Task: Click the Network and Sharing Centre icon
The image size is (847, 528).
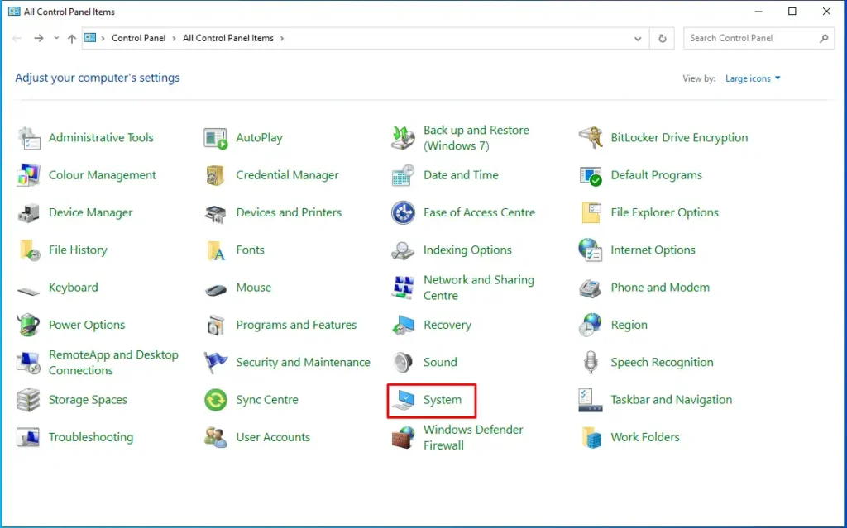Action: (x=403, y=288)
